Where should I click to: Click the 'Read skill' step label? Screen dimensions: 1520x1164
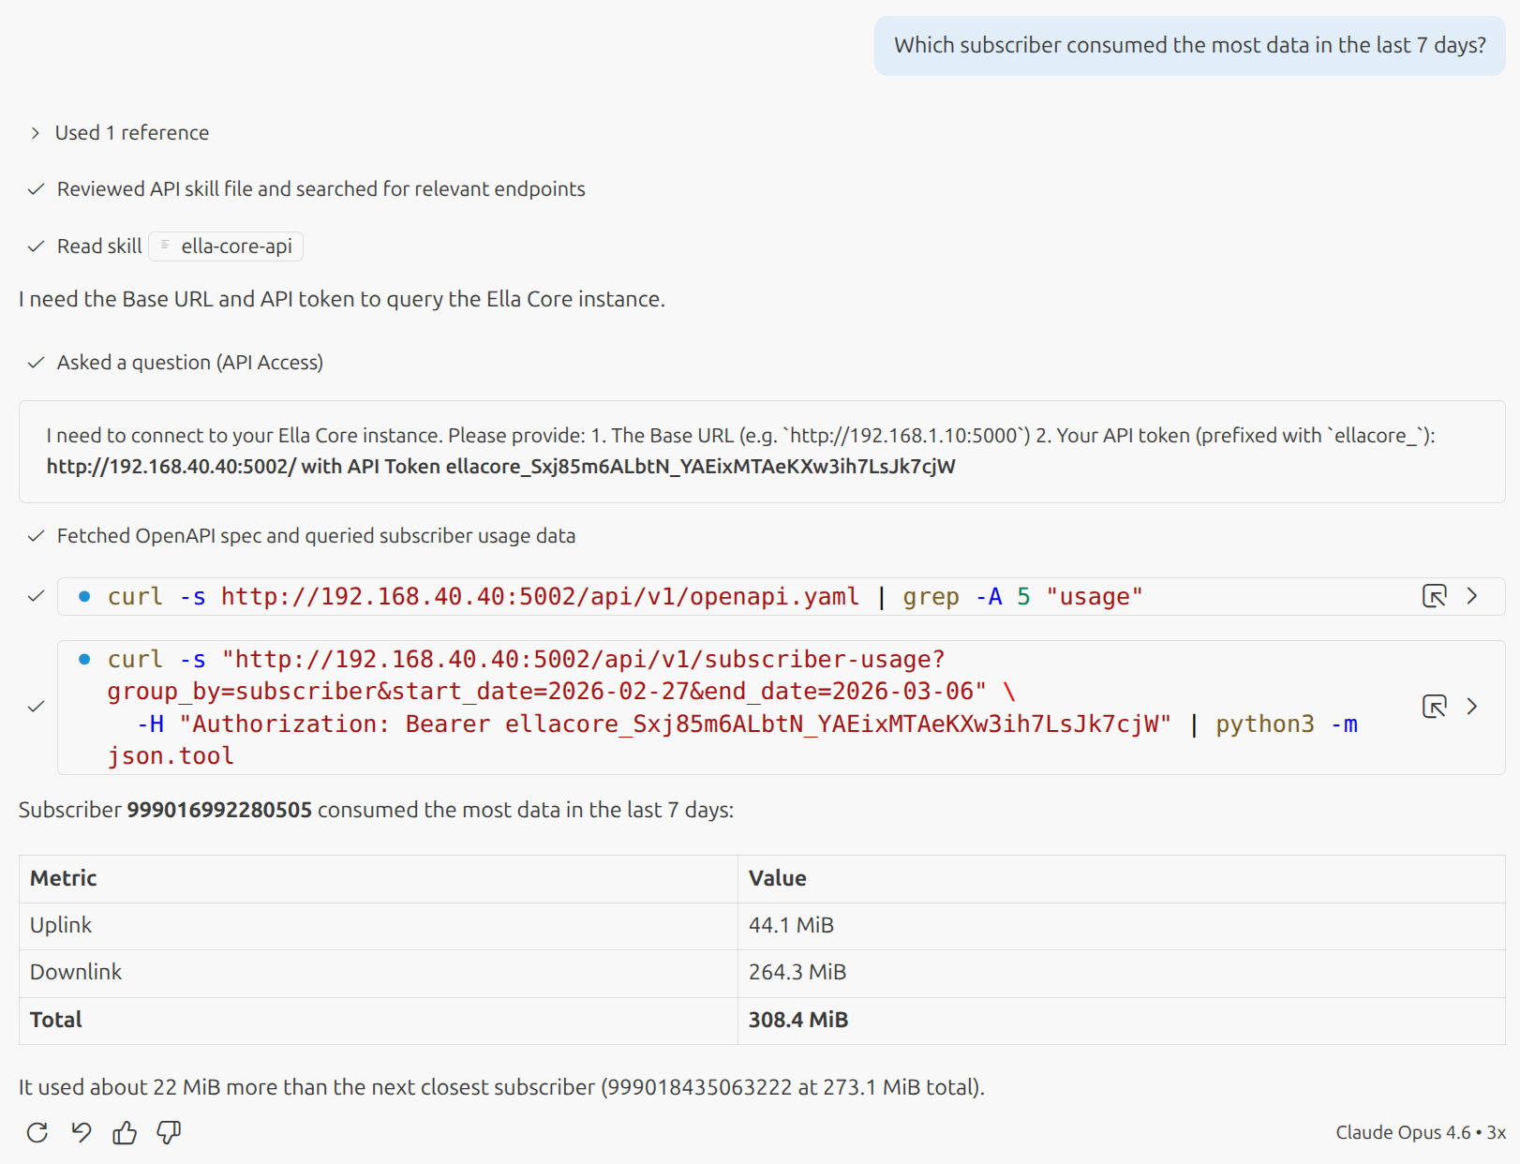(x=99, y=246)
